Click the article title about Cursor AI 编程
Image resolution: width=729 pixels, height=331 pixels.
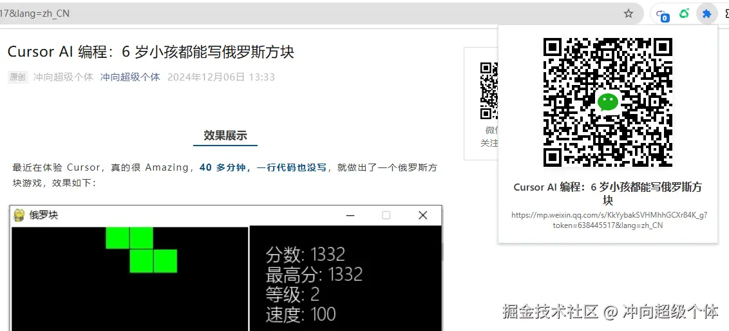pos(151,52)
